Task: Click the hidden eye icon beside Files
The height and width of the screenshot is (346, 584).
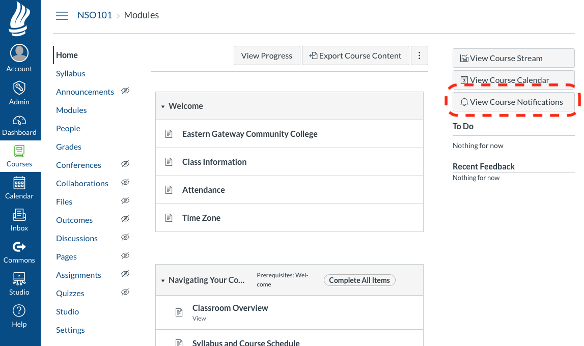Action: click(x=125, y=201)
